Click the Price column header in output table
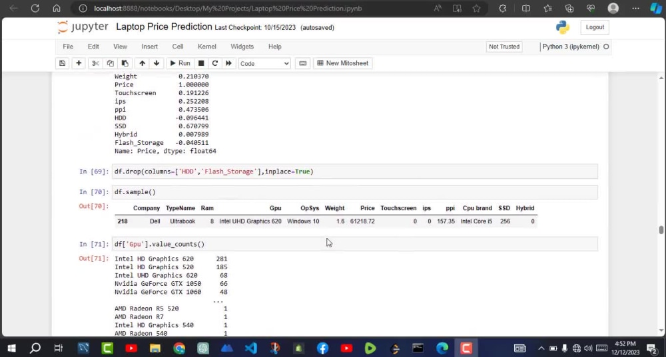Image resolution: width=666 pixels, height=357 pixels. coord(368,208)
